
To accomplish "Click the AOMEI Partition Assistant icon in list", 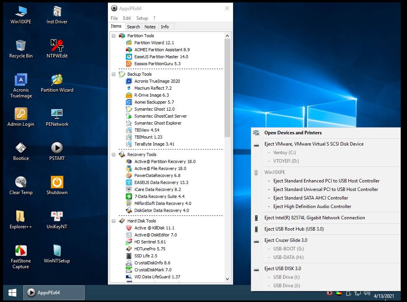I will (x=129, y=50).
